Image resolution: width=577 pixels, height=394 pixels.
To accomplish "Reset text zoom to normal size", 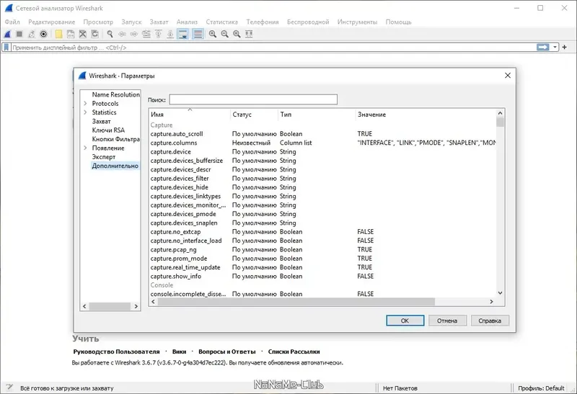I will pyautogui.click(x=237, y=34).
